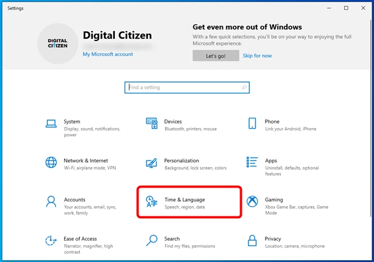This screenshot has width=374, height=262.
Task: Click the vertical scrollbar of Settings window
Action: click(x=372, y=119)
